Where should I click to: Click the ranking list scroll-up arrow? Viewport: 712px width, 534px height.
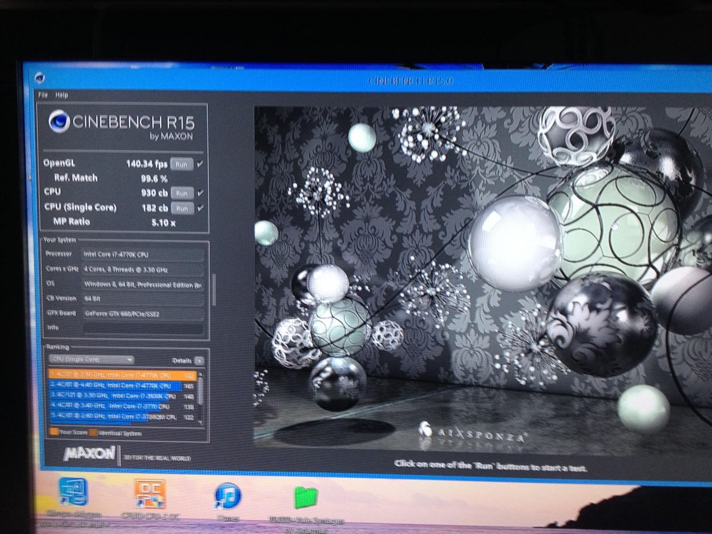point(200,375)
